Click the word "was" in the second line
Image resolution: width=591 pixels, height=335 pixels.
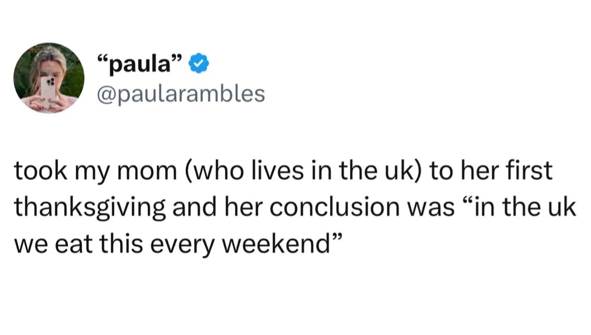click(412, 207)
